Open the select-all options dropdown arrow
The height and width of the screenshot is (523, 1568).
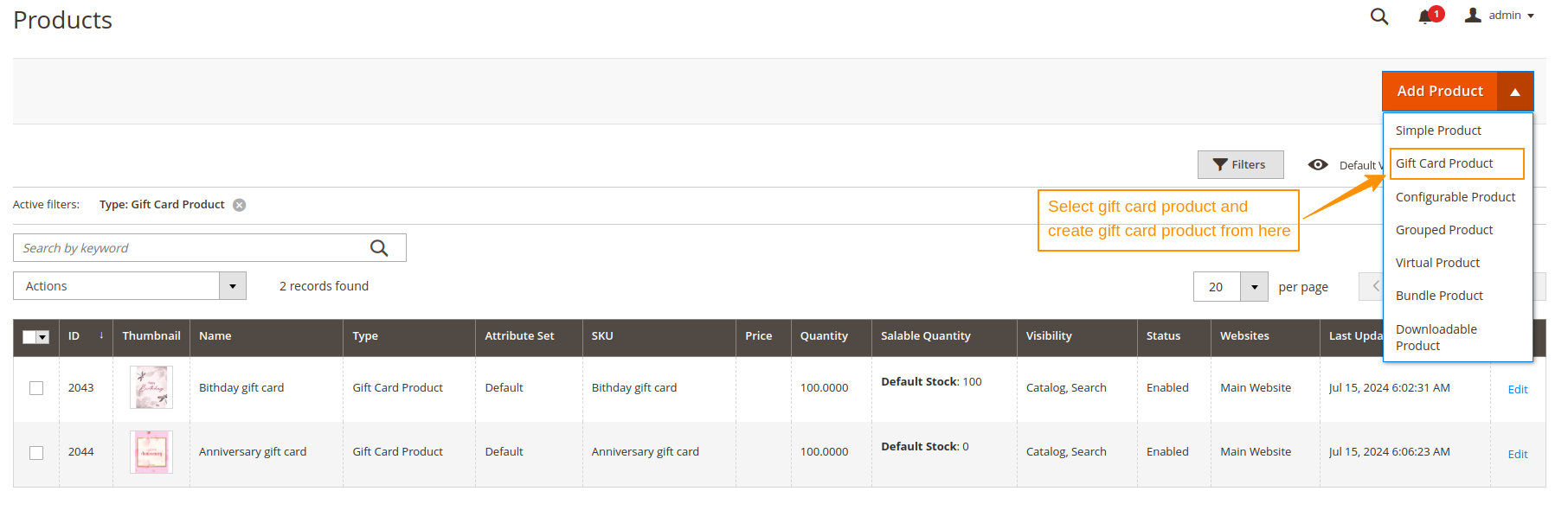43,337
